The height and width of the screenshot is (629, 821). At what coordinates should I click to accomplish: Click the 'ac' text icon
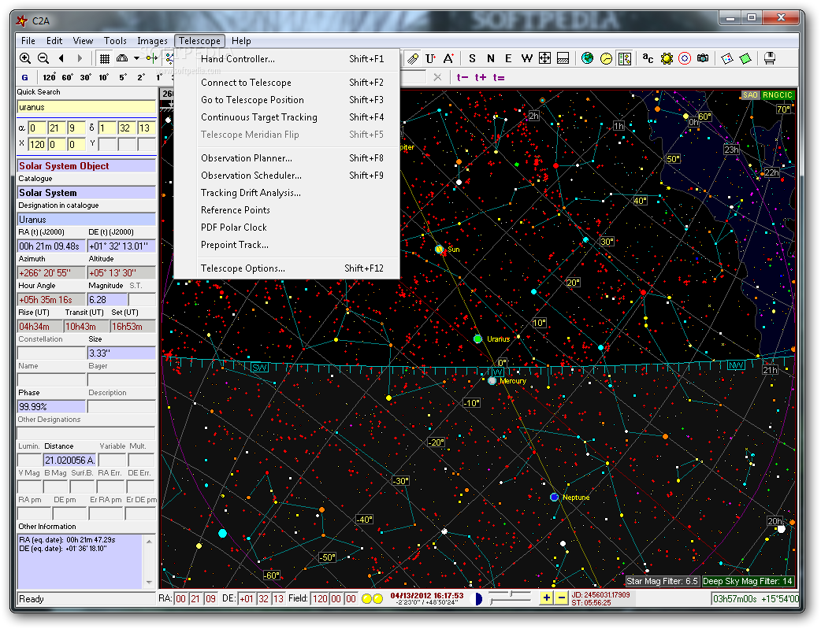[648, 58]
